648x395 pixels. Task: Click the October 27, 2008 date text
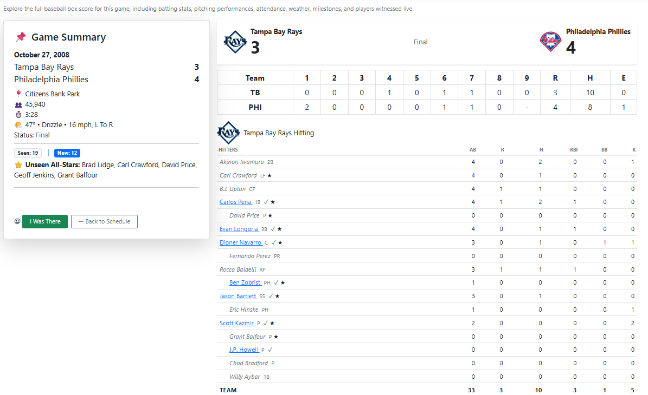click(42, 55)
